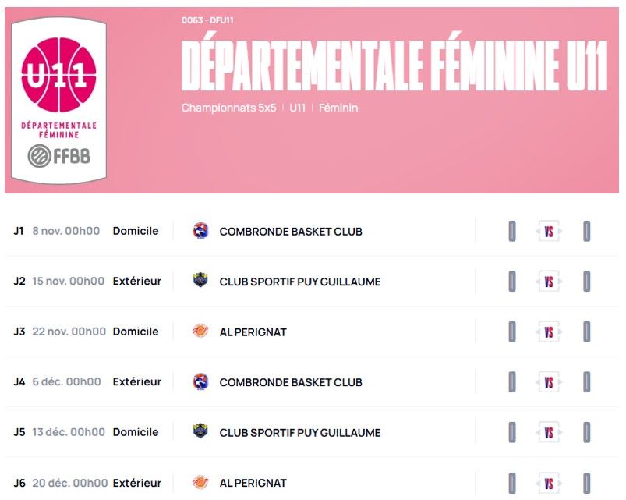Click Combronde Basket Club logo in J1 row
This screenshot has height=500, width=626.
point(200,231)
